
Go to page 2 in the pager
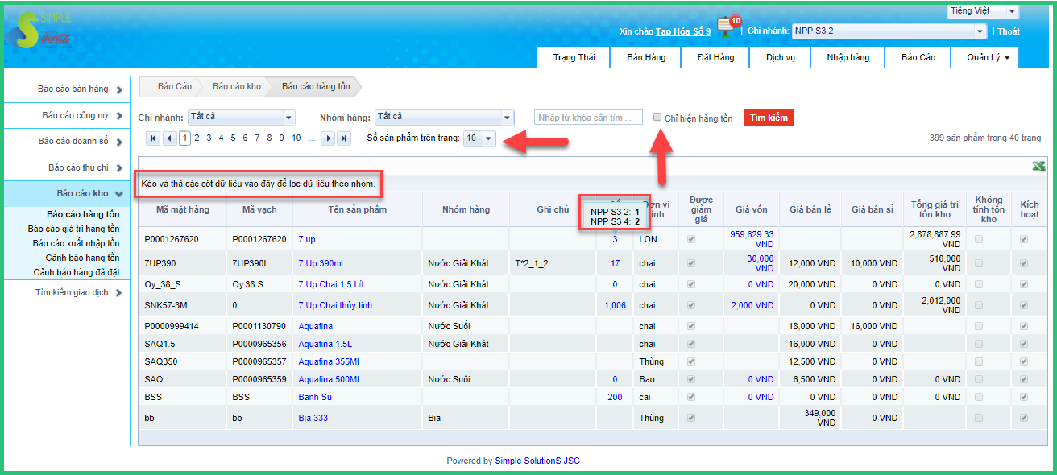point(197,138)
